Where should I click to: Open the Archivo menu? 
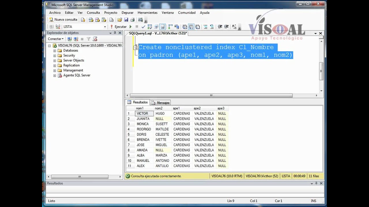click(55, 13)
